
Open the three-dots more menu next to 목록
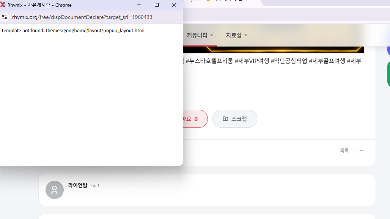tap(362, 150)
